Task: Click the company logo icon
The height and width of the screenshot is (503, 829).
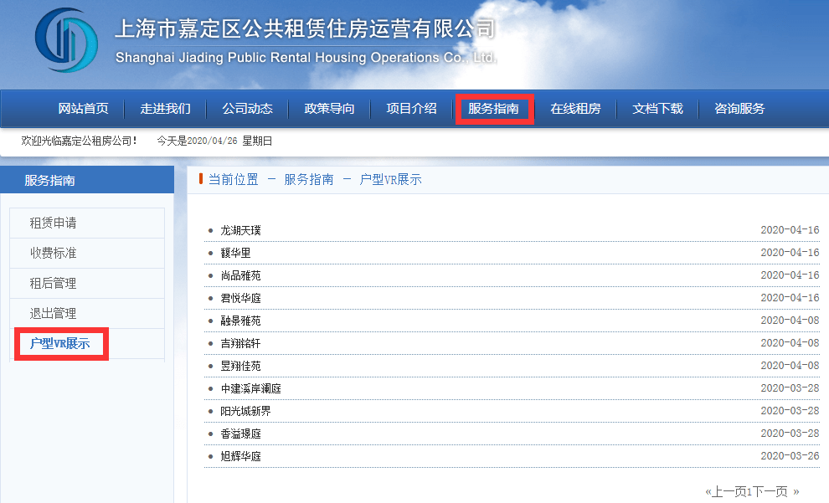Action: (67, 40)
